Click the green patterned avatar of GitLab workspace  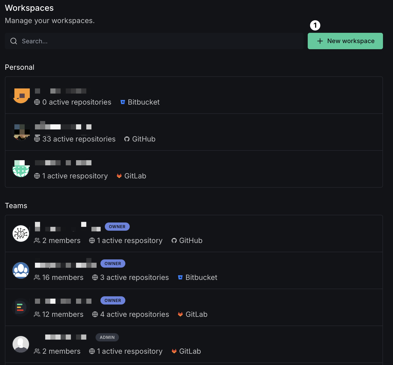coord(21,169)
